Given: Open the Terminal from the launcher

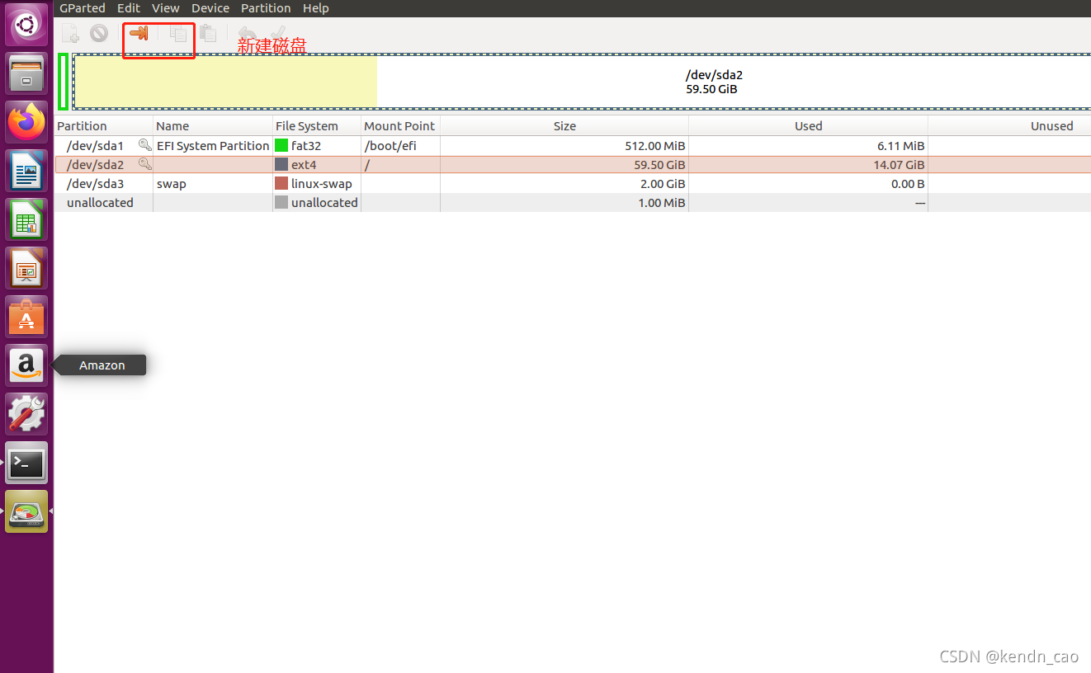Looking at the screenshot, I should [x=26, y=463].
